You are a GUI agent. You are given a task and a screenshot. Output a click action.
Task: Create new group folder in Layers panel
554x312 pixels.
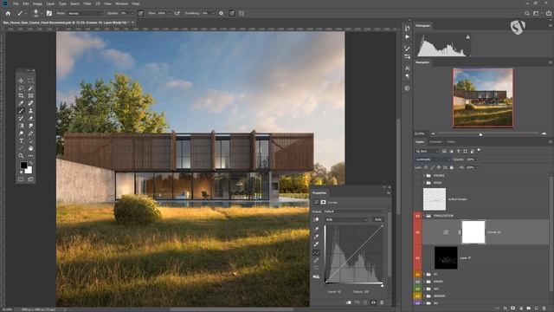pyautogui.click(x=529, y=309)
